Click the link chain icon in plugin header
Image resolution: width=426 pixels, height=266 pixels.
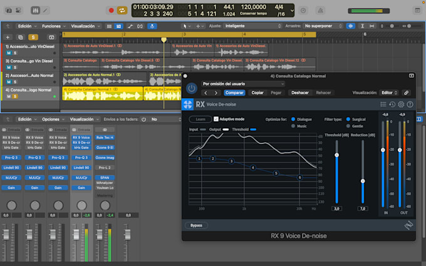pos(406,93)
